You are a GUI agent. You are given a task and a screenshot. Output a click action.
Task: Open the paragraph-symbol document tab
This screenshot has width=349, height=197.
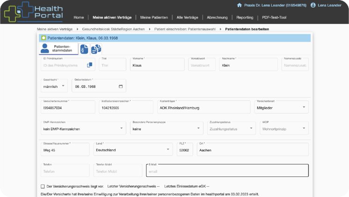click(84, 49)
